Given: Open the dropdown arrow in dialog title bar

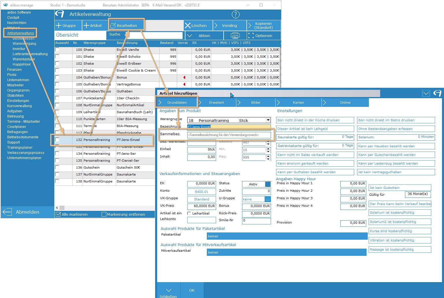Looking at the screenshot, I should [426, 93].
